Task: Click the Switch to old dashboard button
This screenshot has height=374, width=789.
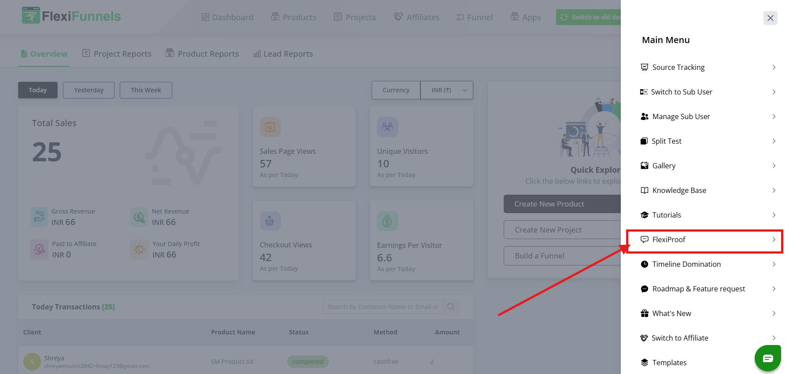Action: pos(588,17)
